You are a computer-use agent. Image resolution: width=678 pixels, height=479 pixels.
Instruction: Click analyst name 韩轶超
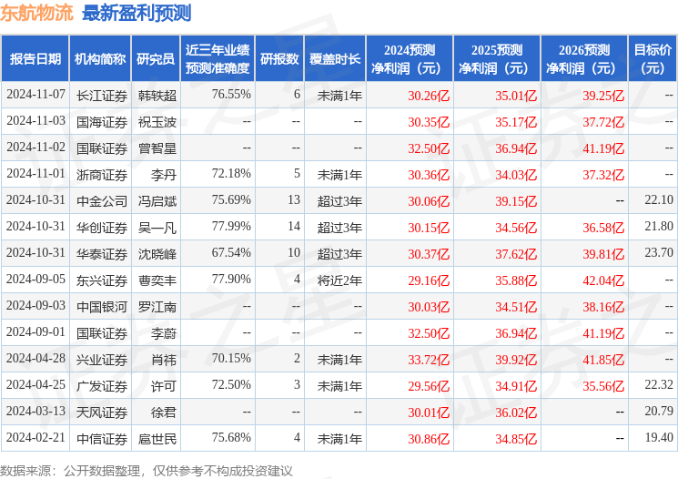[x=157, y=96]
